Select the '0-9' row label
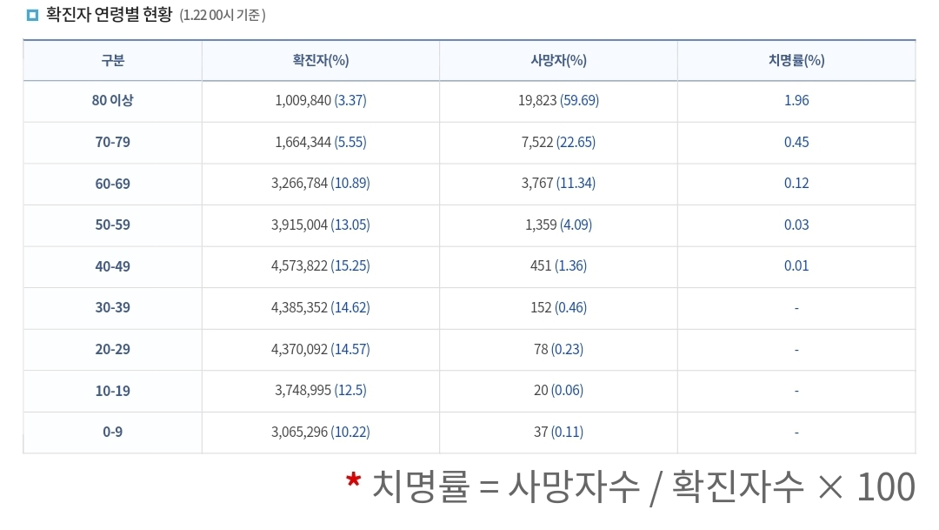This screenshot has height=530, width=939. point(112,432)
